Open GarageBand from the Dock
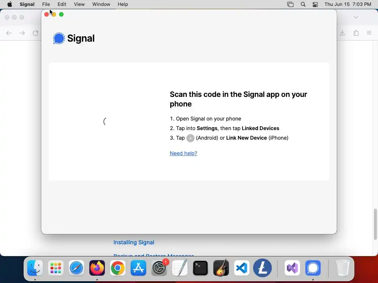 point(221,268)
